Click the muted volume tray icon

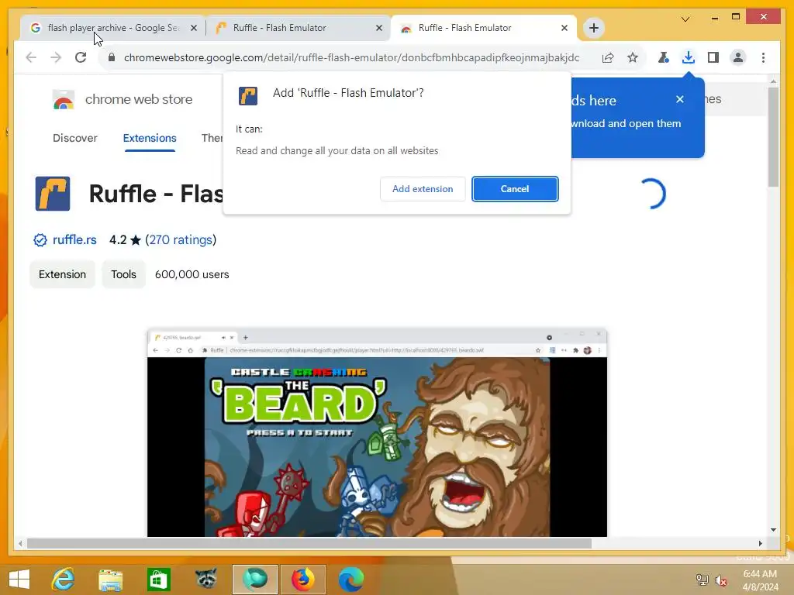720,580
